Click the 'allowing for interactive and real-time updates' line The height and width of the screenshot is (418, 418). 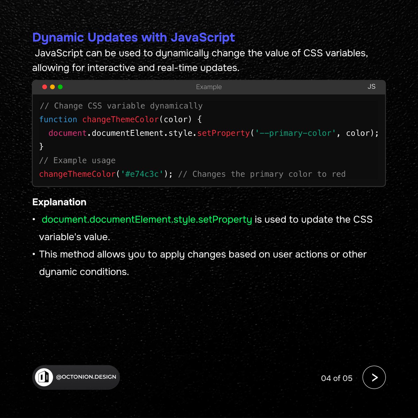point(136,68)
